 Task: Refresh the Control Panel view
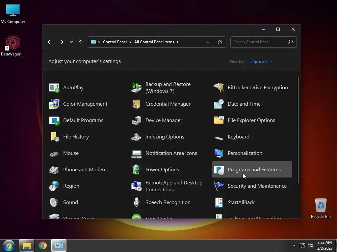[220, 42]
